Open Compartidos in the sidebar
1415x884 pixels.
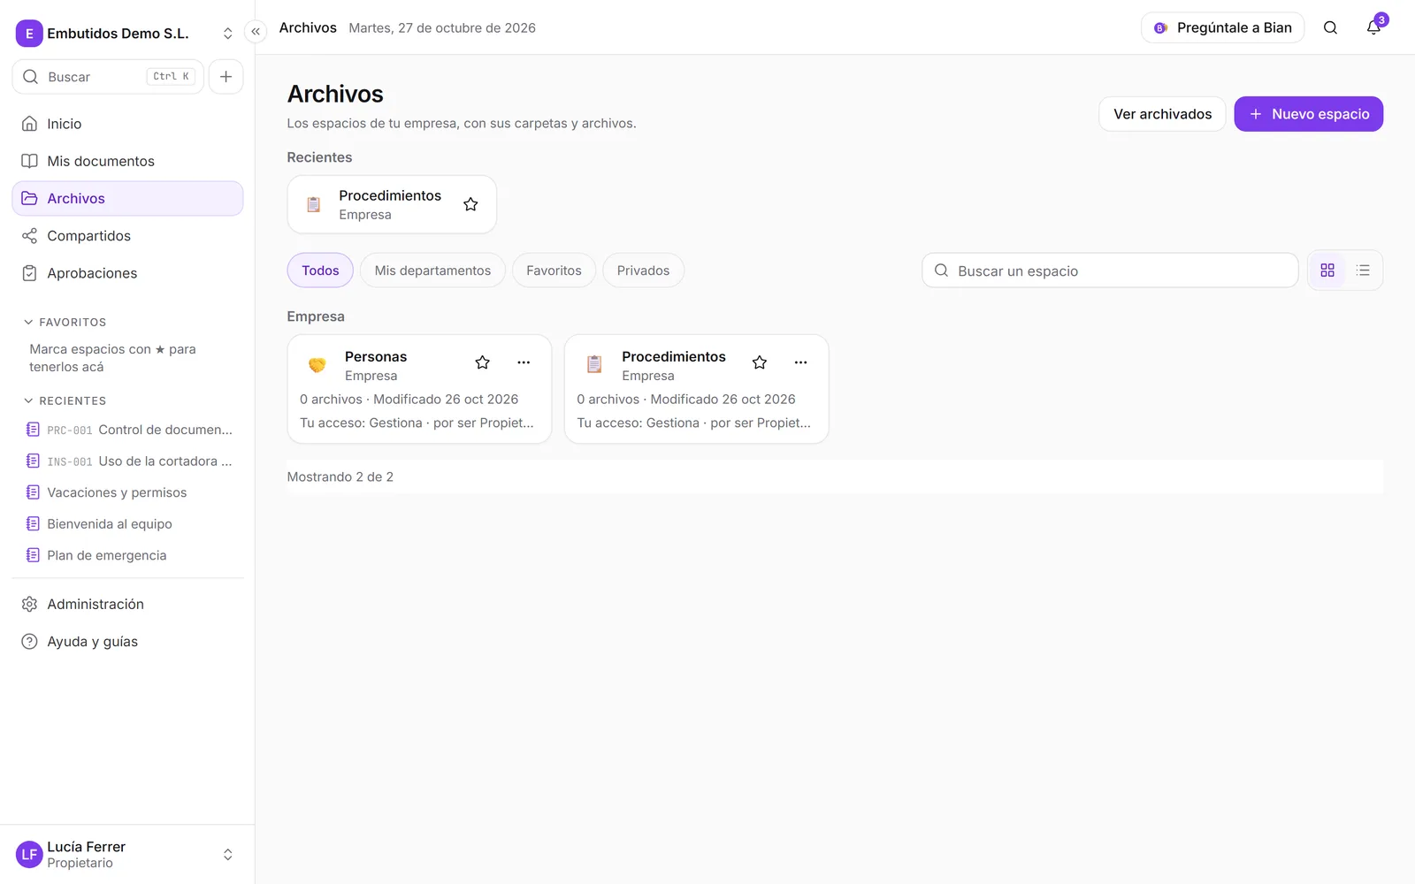click(127, 236)
